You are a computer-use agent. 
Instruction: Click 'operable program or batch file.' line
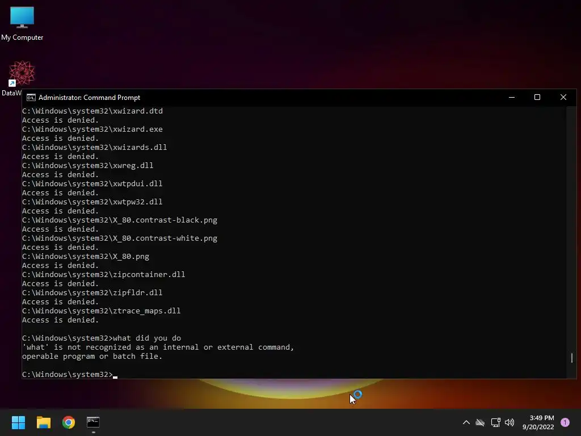(92, 357)
